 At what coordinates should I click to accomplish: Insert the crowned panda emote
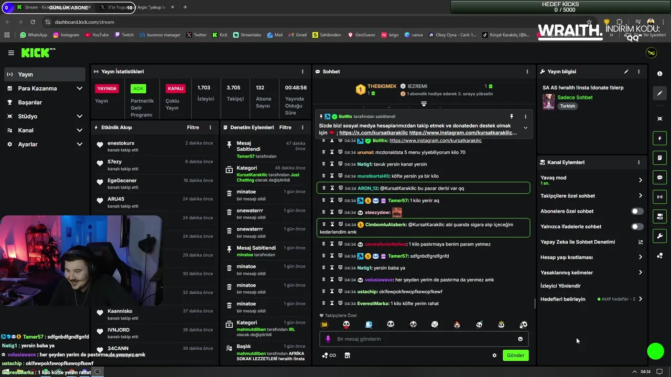click(x=501, y=325)
